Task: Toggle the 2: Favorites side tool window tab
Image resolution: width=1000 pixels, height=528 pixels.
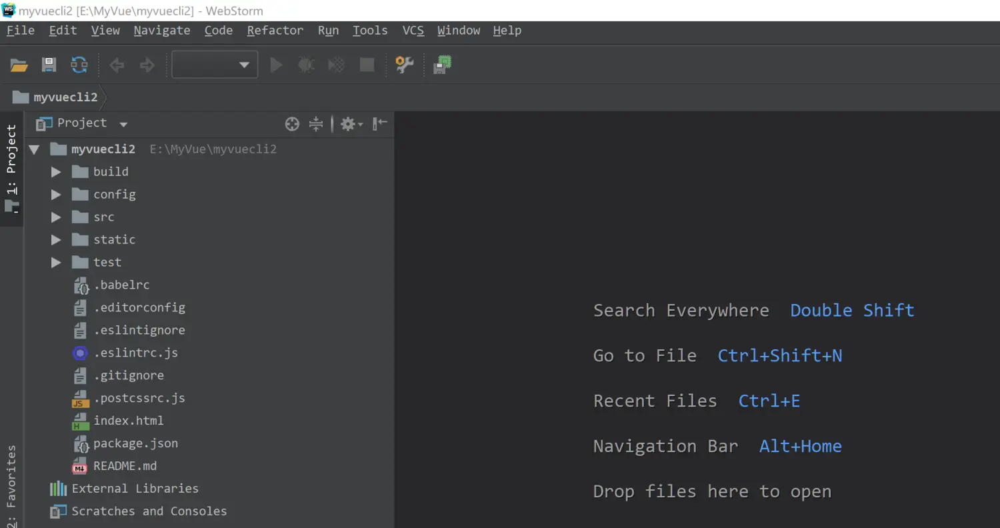Action: tap(11, 487)
